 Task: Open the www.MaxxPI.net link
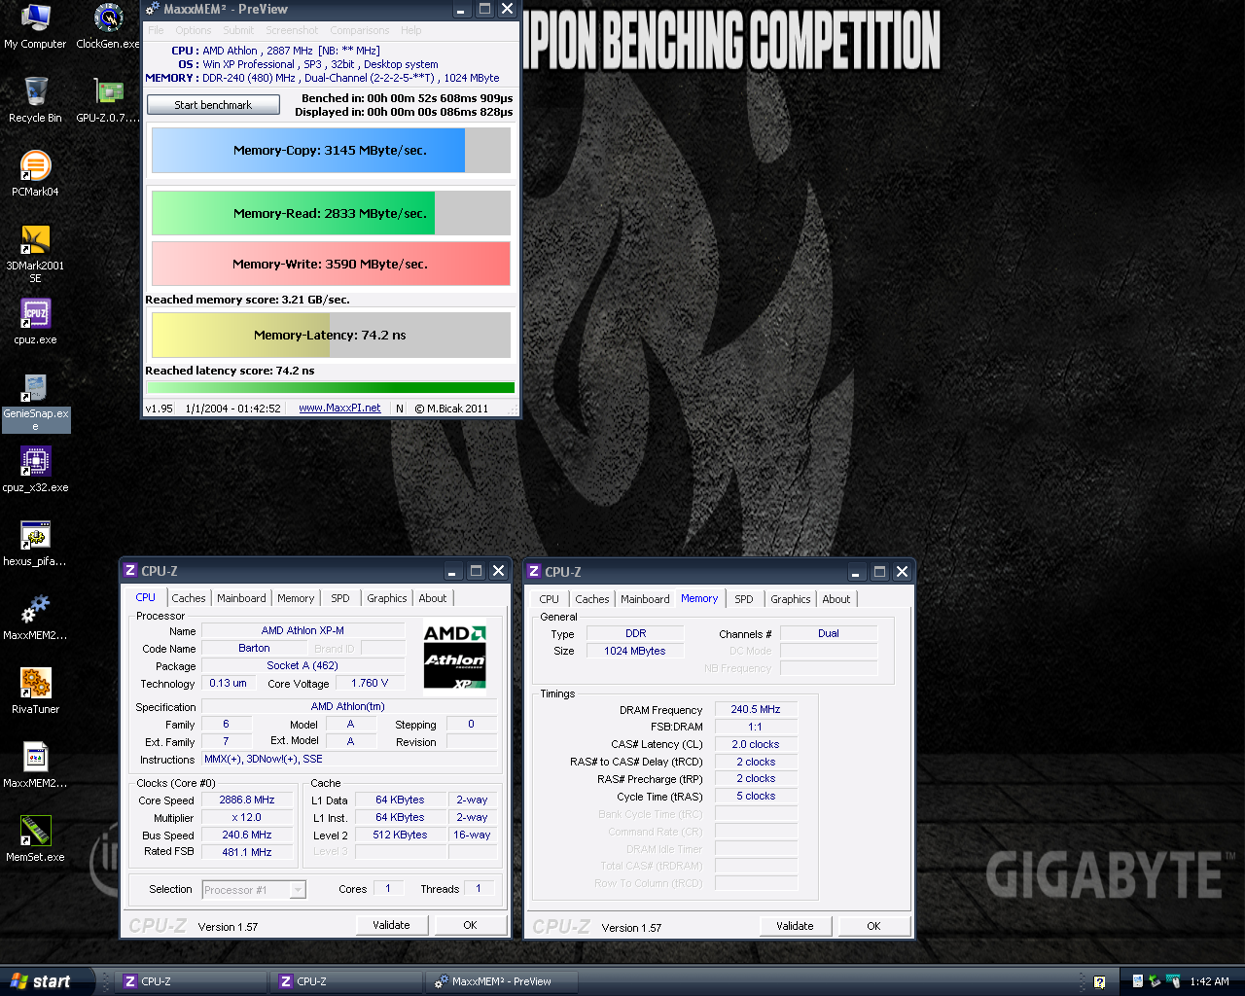click(339, 409)
